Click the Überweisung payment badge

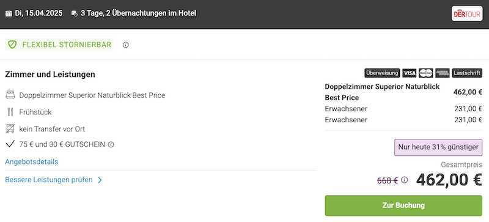[383, 73]
